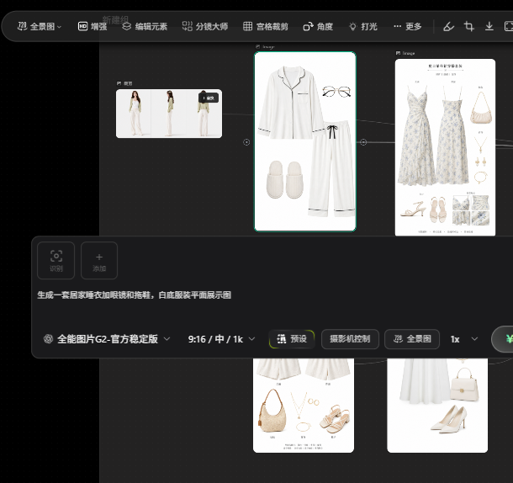Image resolution: width=513 pixels, height=483 pixels.
Task: Click the 新建组 group label
Action: pyautogui.click(x=115, y=19)
